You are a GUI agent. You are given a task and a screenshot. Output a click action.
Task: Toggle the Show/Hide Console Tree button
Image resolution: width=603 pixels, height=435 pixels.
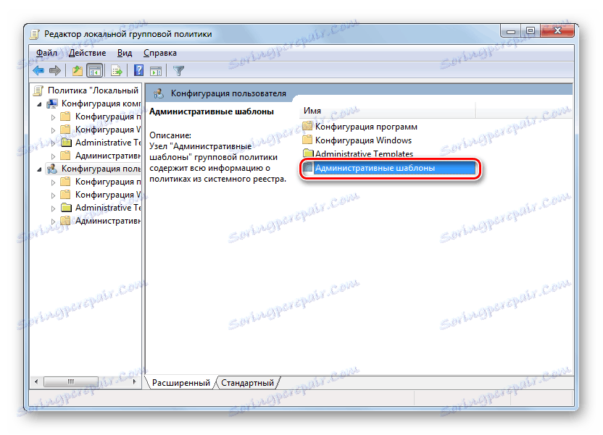pos(95,70)
